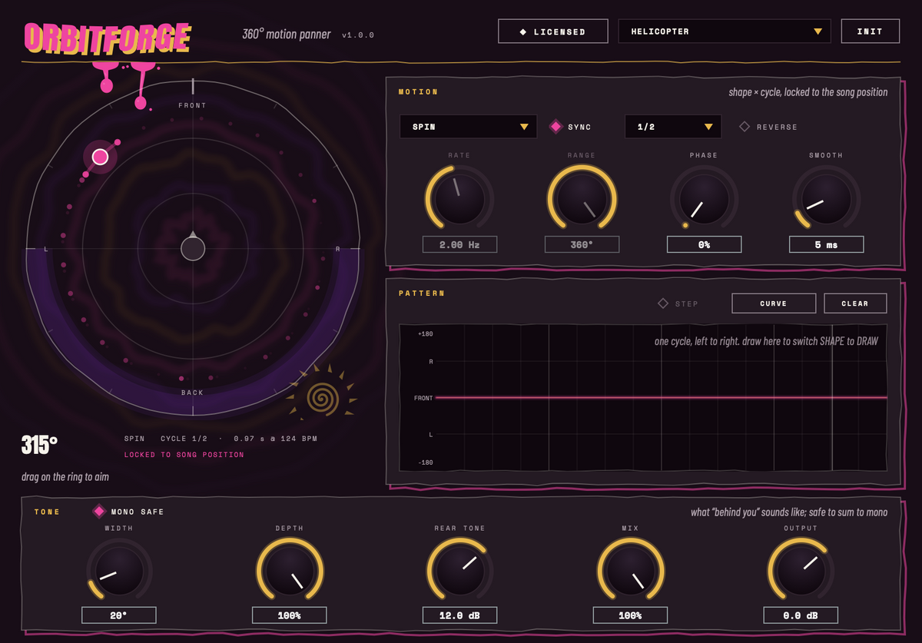Click the +180 axis label in pattern
Viewport: 922px width, 643px height.
[426, 334]
